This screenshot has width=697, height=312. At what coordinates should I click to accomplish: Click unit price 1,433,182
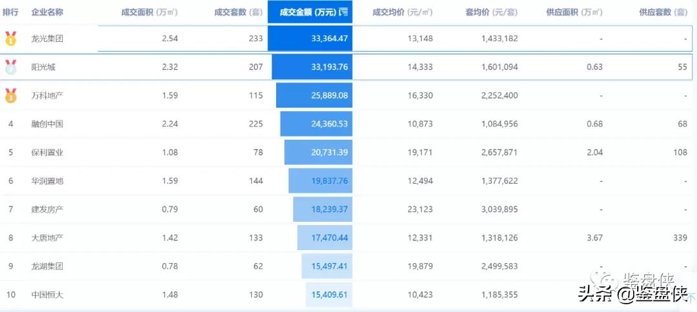tap(500, 39)
